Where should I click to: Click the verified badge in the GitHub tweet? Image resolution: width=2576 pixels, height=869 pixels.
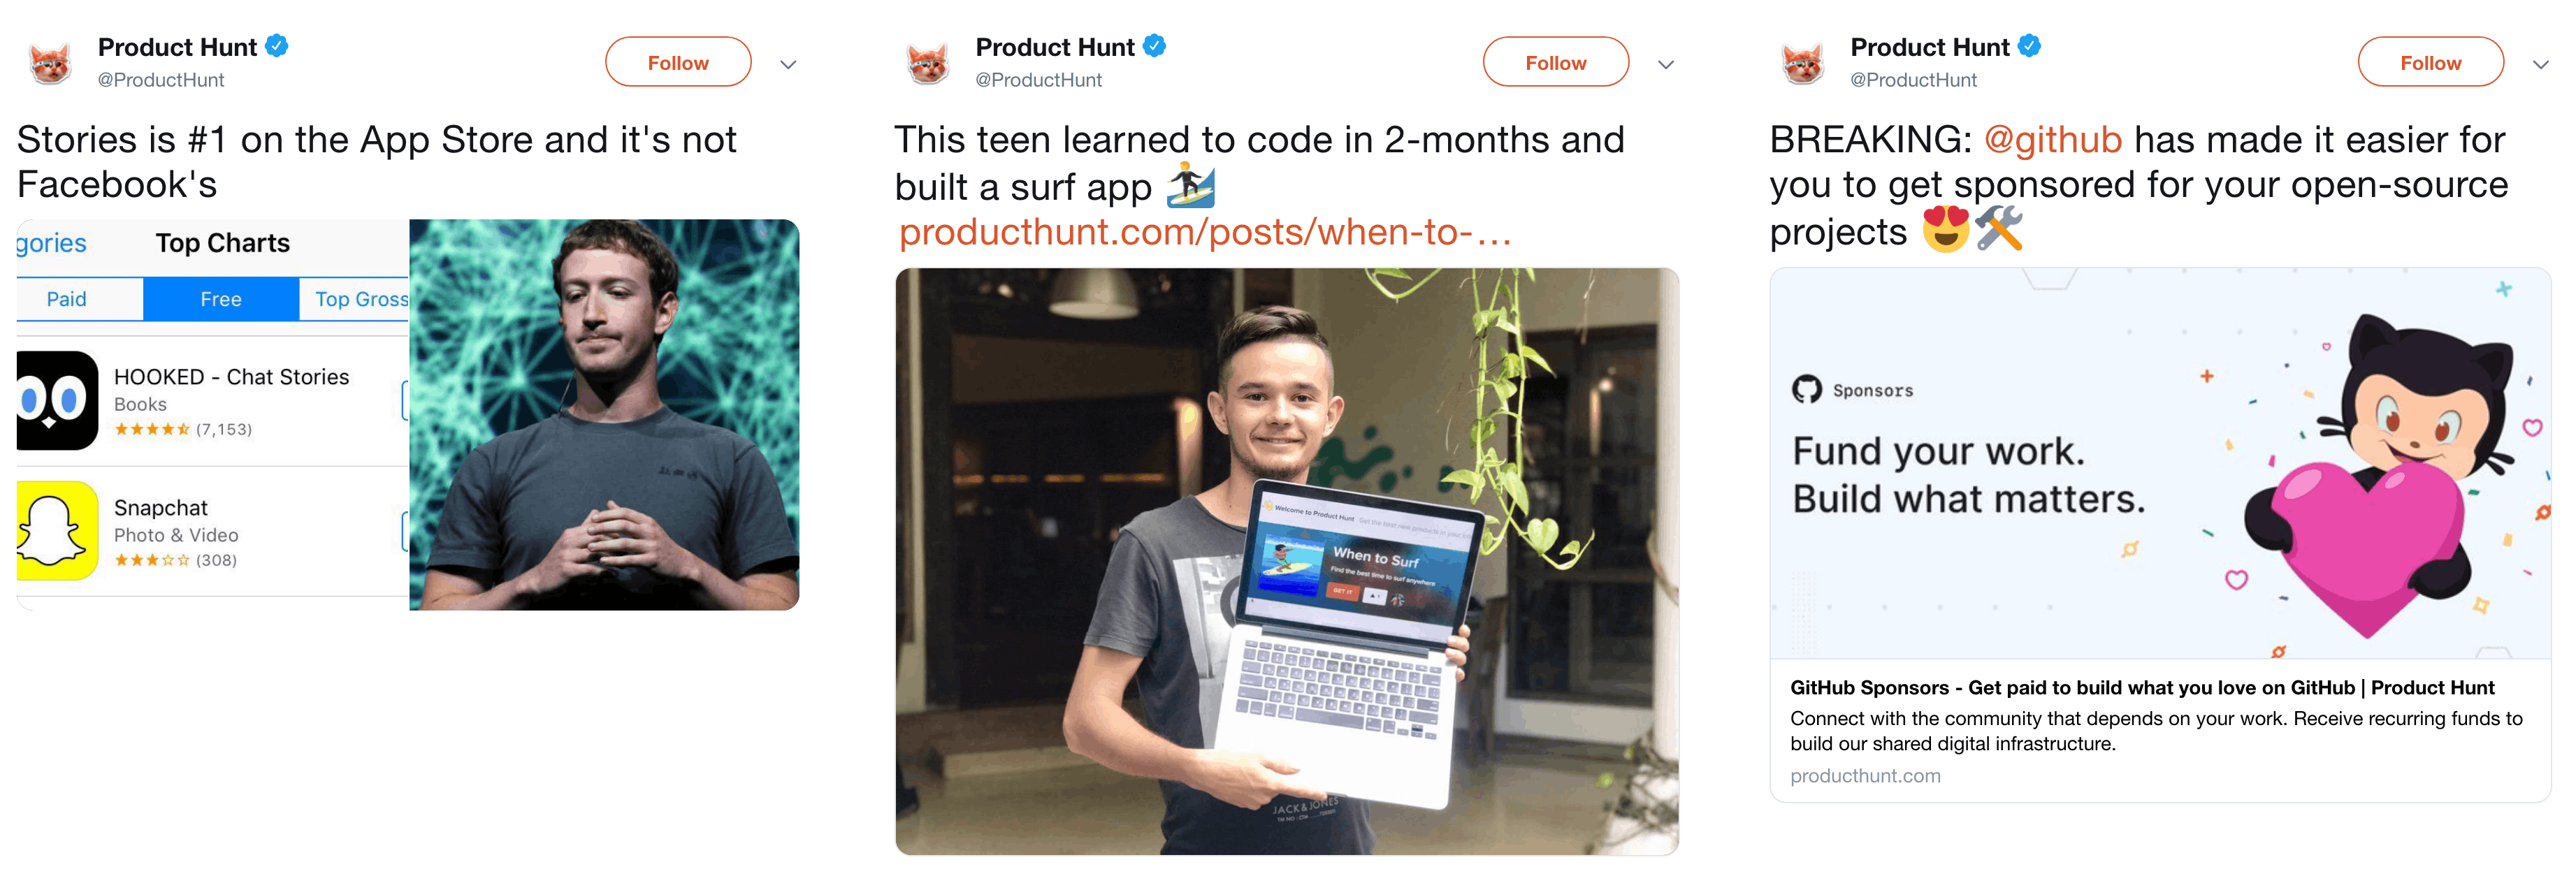[x=2029, y=46]
